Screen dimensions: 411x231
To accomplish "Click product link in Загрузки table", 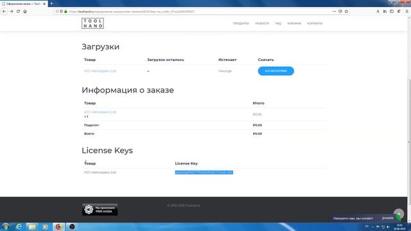I will click(x=100, y=71).
